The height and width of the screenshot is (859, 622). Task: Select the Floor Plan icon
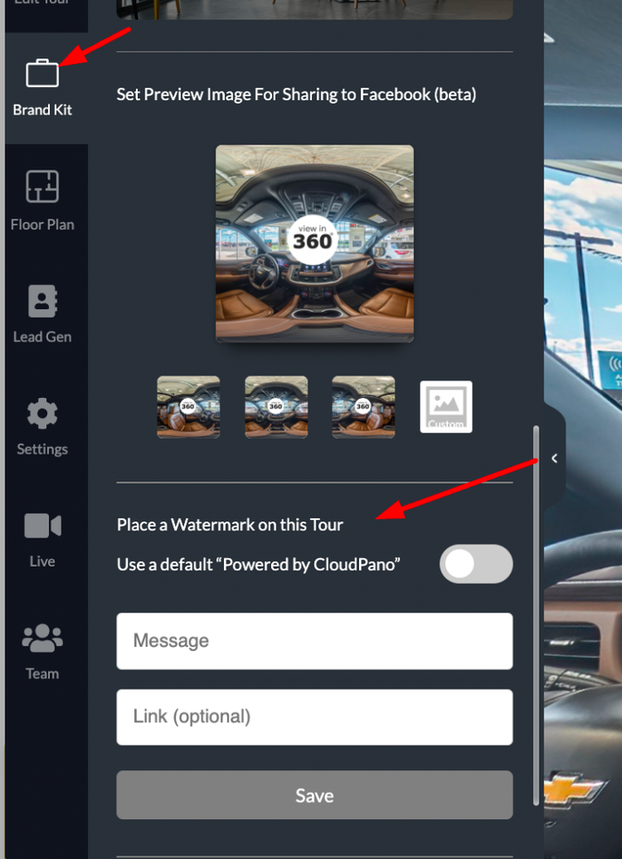coord(43,186)
